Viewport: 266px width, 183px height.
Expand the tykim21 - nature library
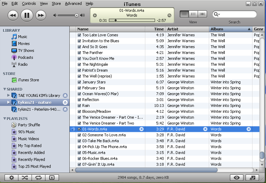pyautogui.click(x=8, y=102)
